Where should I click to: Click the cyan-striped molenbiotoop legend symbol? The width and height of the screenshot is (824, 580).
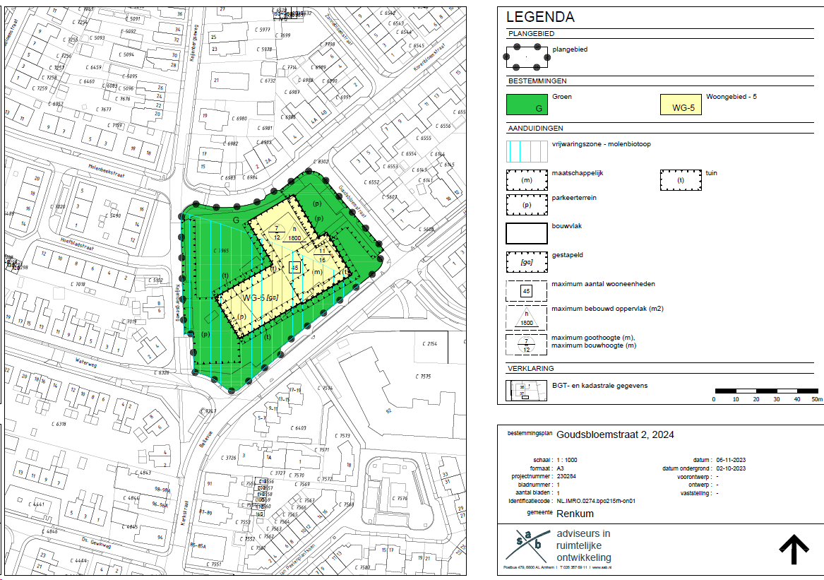[x=527, y=152]
